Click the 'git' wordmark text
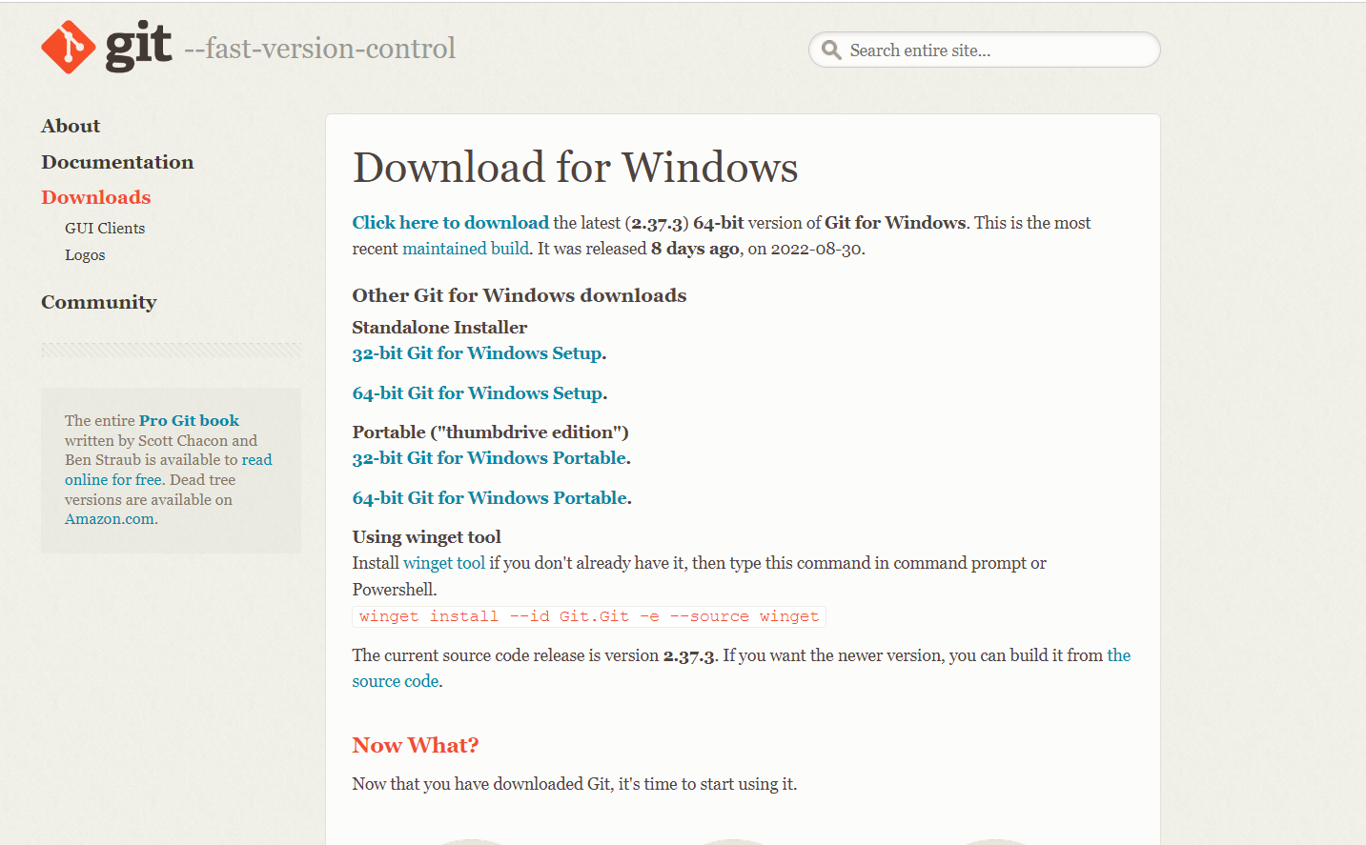 pyautogui.click(x=138, y=45)
